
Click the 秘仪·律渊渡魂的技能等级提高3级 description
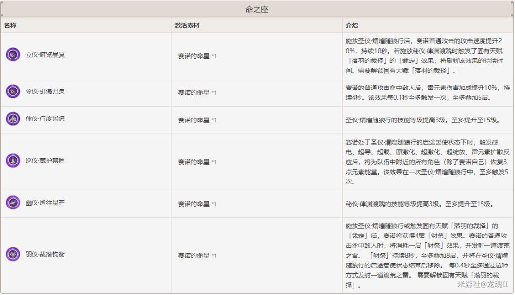tap(420, 204)
